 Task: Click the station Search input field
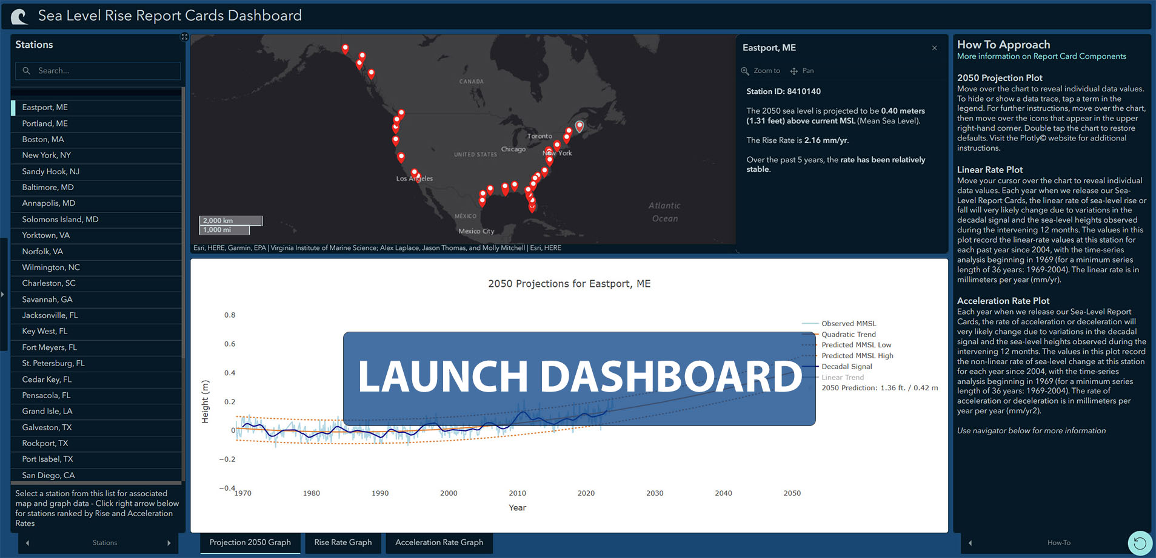[x=97, y=70]
